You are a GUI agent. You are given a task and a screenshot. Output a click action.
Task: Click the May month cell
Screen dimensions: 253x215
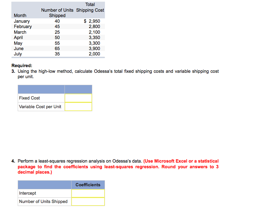click(18, 43)
